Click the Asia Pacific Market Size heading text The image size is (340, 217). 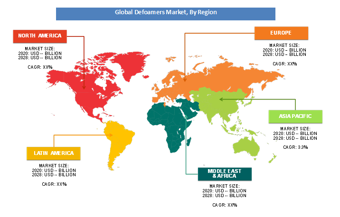tap(295, 128)
